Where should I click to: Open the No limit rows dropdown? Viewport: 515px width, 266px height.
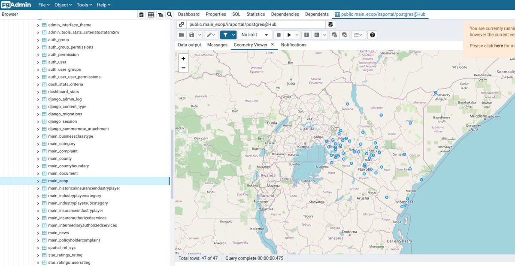click(x=254, y=35)
